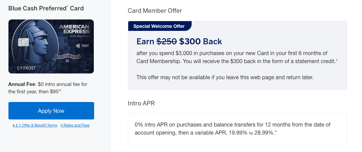Click the Member Since banner on the card
This screenshot has width=362, height=152.
(x=67, y=56)
